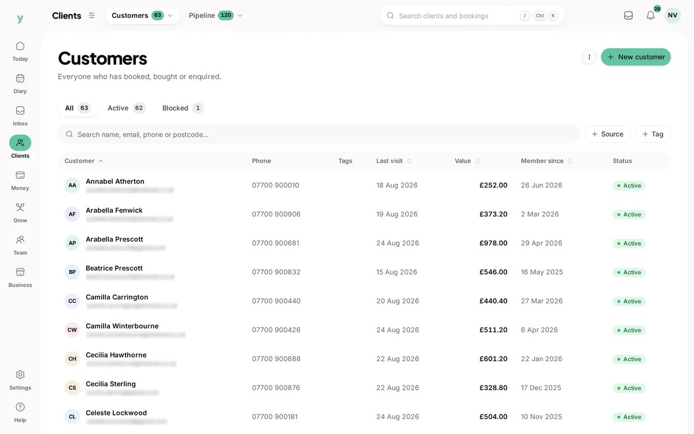694x434 pixels.
Task: Click the CW avatar for Camilla Winterbourne
Action: (72, 330)
